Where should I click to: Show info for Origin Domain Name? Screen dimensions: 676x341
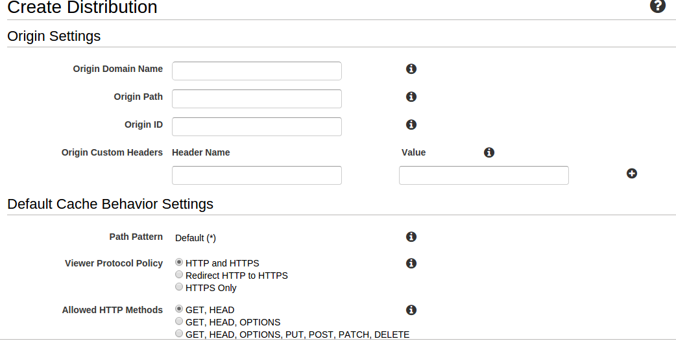tap(411, 69)
